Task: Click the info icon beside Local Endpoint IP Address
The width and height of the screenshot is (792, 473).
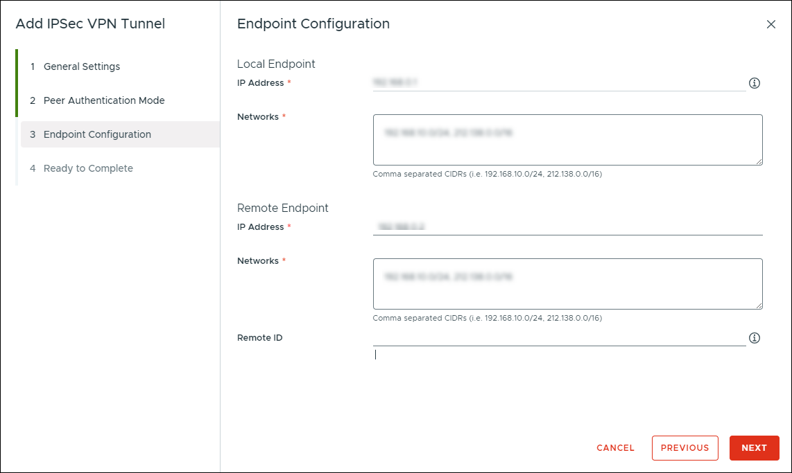Action: (754, 82)
